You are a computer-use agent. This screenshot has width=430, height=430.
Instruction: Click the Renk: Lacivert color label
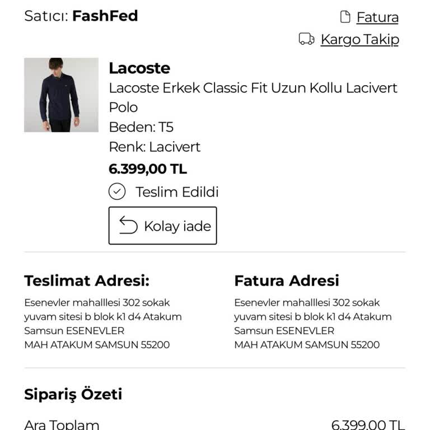click(155, 147)
